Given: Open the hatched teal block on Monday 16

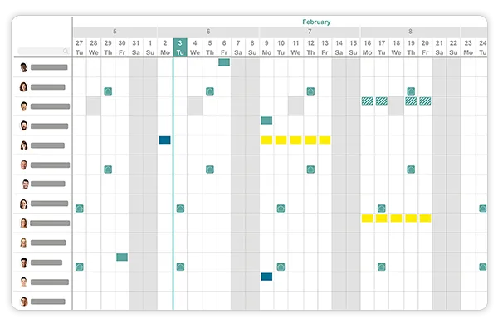Looking at the screenshot, I should (368, 101).
